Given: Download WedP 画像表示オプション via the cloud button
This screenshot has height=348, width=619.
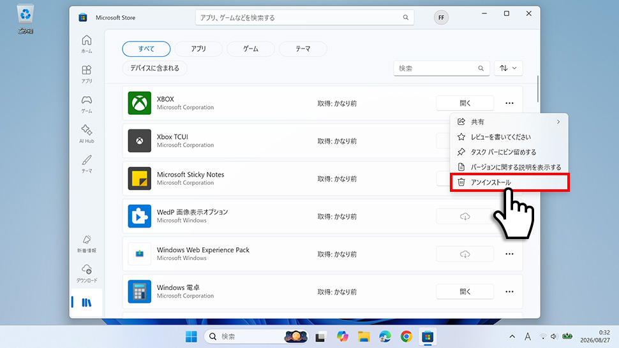Looking at the screenshot, I should pos(465,216).
